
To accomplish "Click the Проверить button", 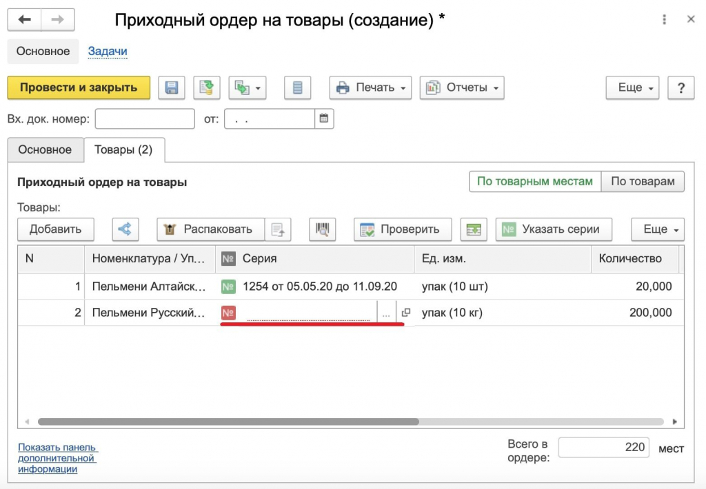I will pyautogui.click(x=403, y=229).
